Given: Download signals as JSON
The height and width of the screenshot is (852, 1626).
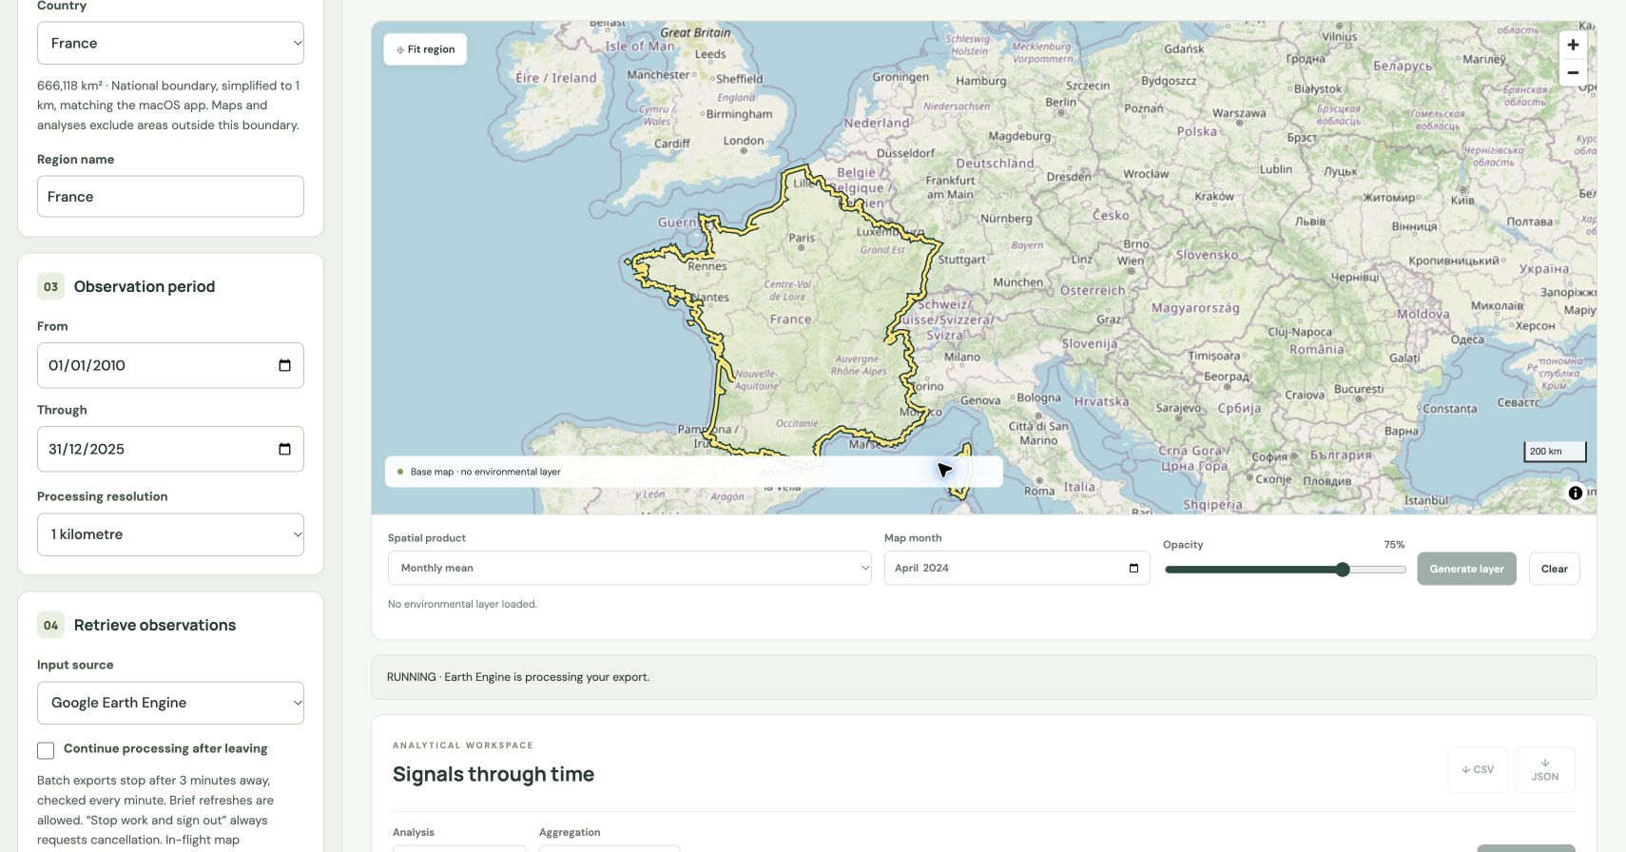Looking at the screenshot, I should point(1545,769).
